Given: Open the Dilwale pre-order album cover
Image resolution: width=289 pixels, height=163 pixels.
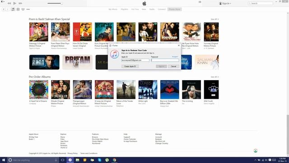Looking at the screenshot, I should [x=61, y=90].
